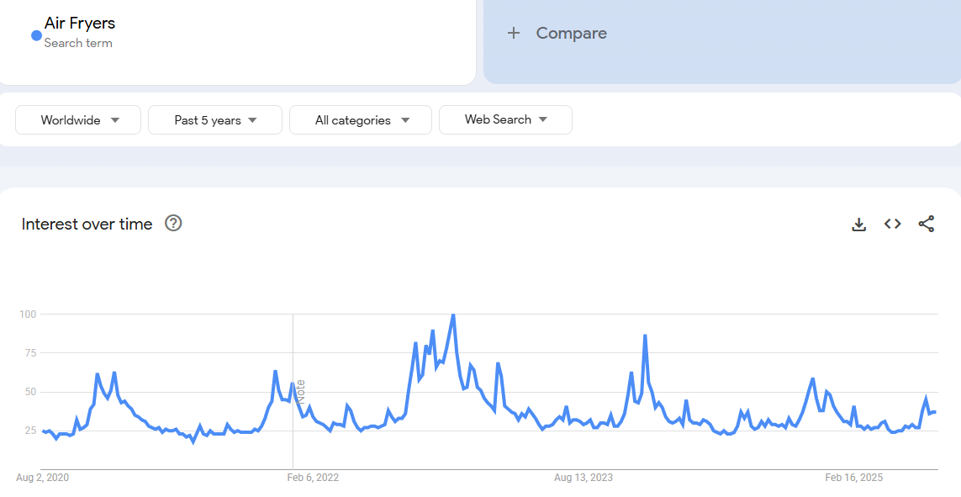This screenshot has width=961, height=497.
Task: Select the Feb 16, 2025 axis label
Action: click(853, 478)
